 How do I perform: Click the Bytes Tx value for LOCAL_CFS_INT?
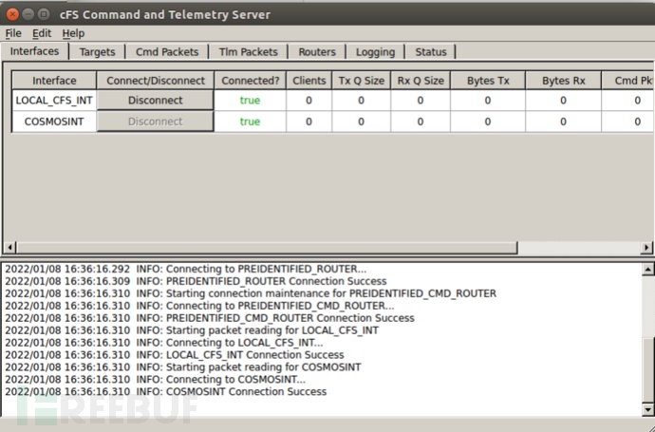tap(488, 101)
